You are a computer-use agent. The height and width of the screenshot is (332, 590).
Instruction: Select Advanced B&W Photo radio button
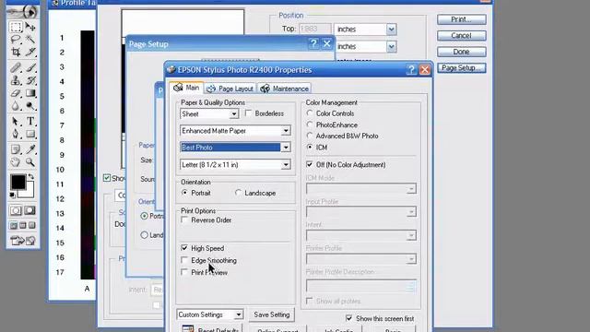pos(310,136)
